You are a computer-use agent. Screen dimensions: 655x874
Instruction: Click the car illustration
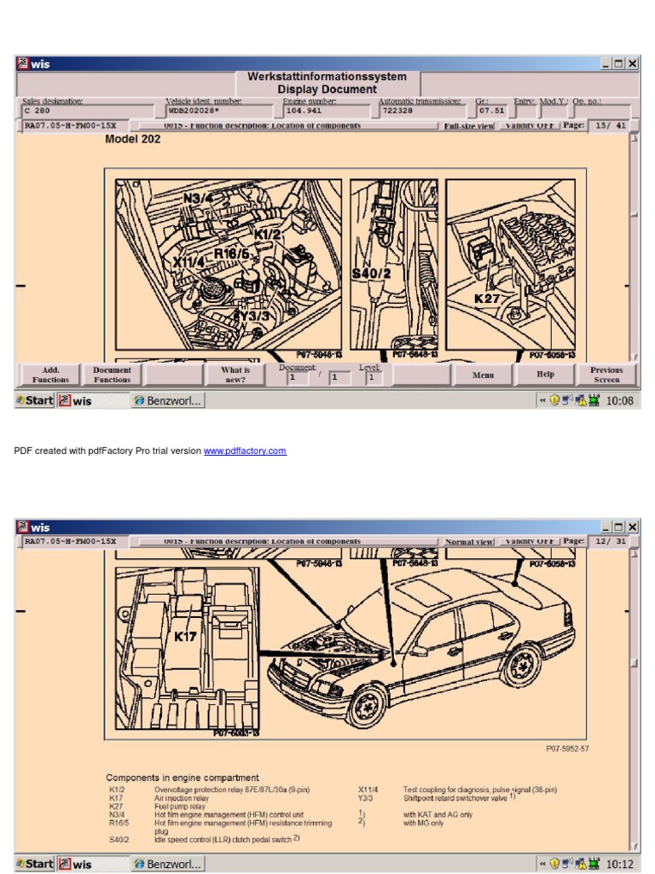[420, 650]
